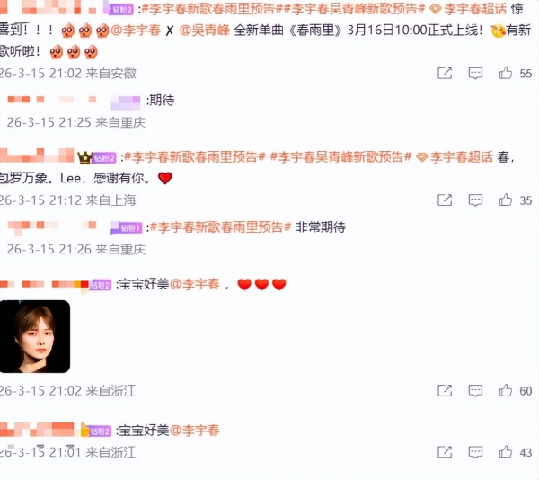Open the @吴青峰 mention in the first comment

click(x=204, y=31)
